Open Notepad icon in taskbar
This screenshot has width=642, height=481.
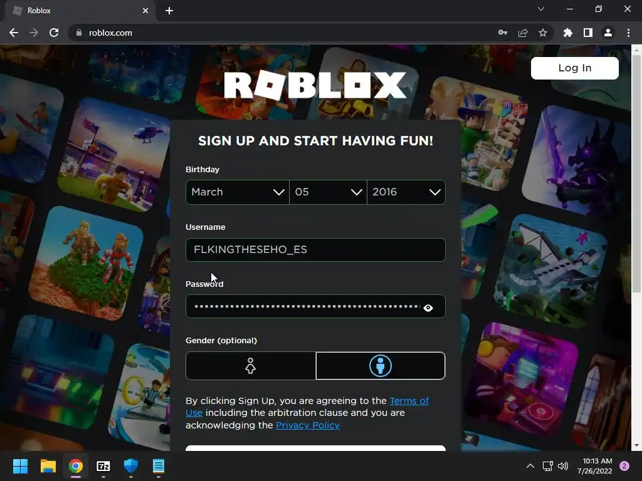point(159,466)
